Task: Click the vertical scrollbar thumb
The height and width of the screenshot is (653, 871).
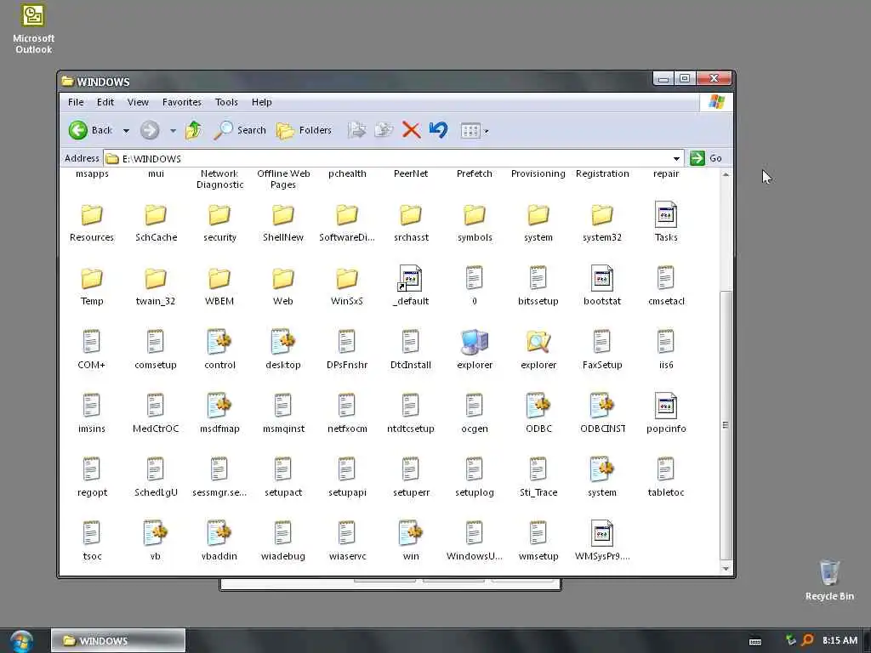Action: (x=726, y=425)
